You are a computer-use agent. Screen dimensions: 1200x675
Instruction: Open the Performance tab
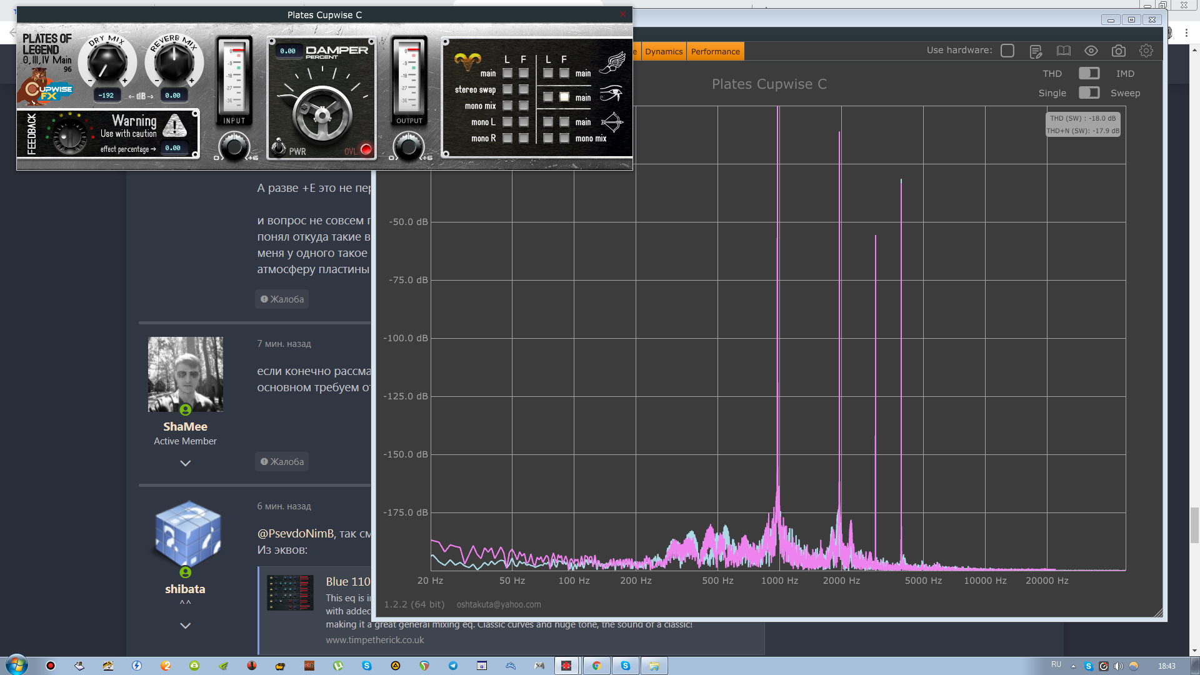[x=715, y=52]
